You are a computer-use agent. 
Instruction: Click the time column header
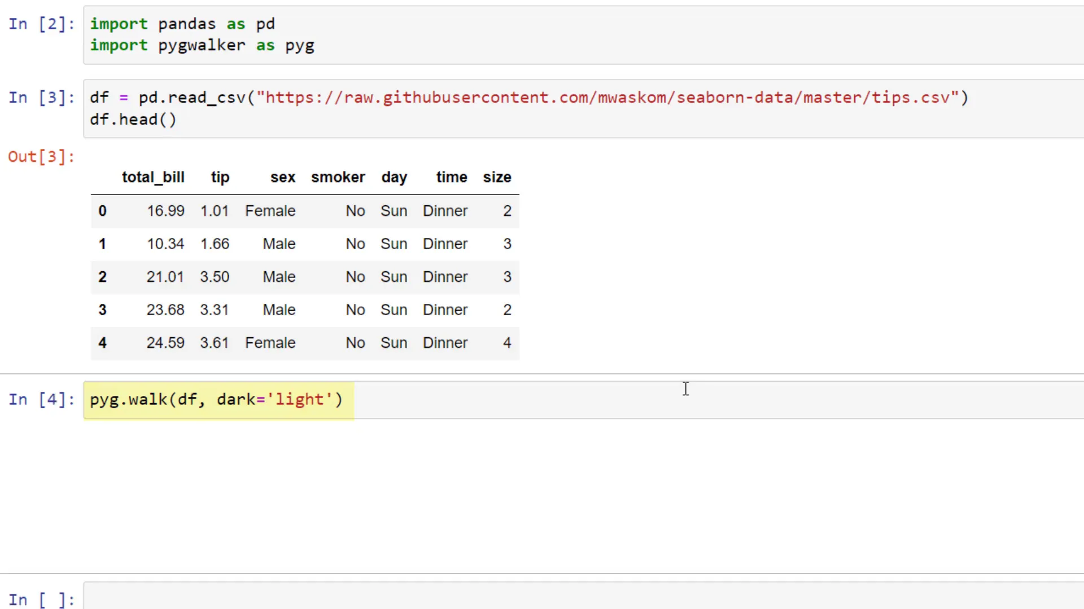(x=451, y=177)
